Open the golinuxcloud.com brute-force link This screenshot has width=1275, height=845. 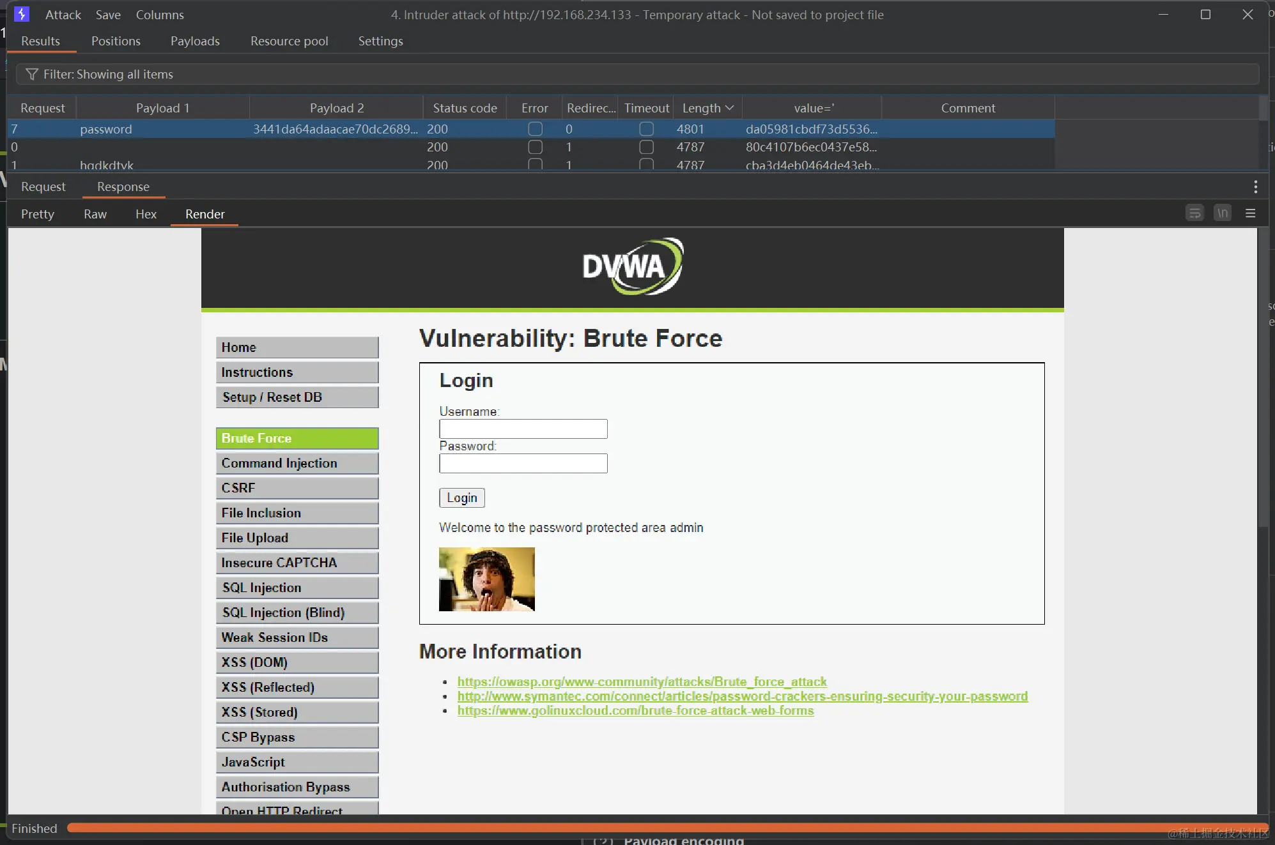coord(635,711)
